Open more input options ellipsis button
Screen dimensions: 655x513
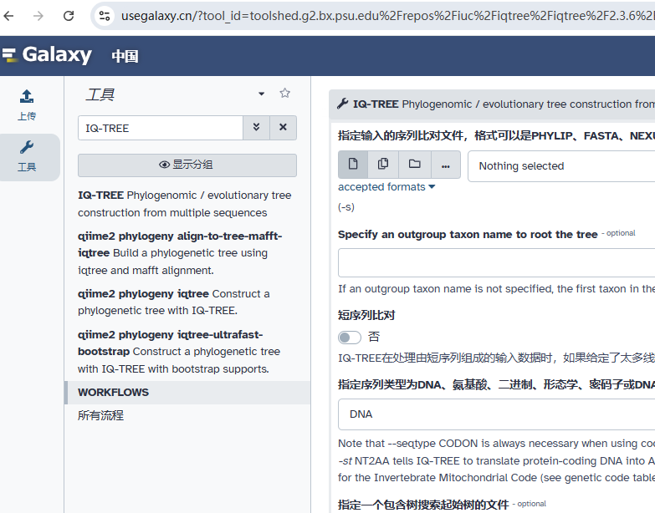445,165
